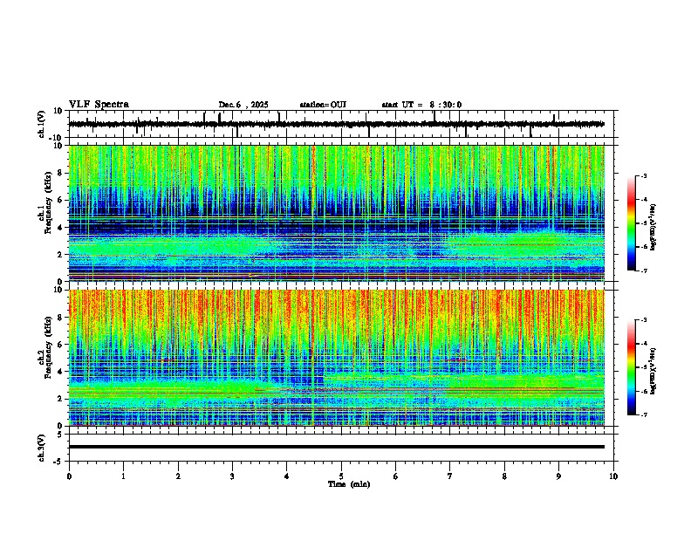Screen dimensions: 691x534
Task: Click the ch.2 spectrogram's "6" kHz tick label
Action: pos(61,345)
